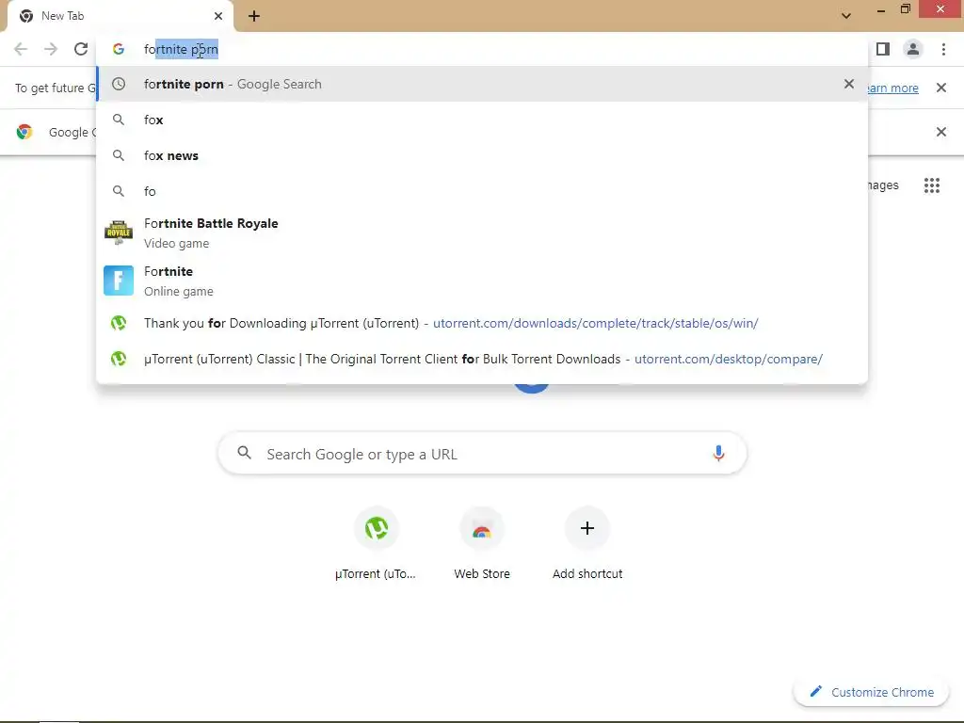Open 'Thank you for Downloading µTorrent' suggestion
This screenshot has height=723, width=964.
pos(482,324)
